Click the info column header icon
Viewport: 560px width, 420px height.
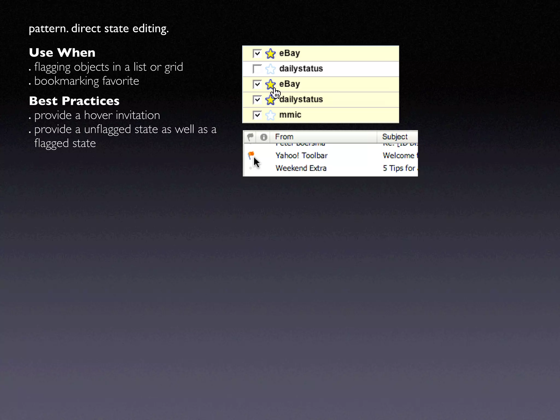[263, 137]
